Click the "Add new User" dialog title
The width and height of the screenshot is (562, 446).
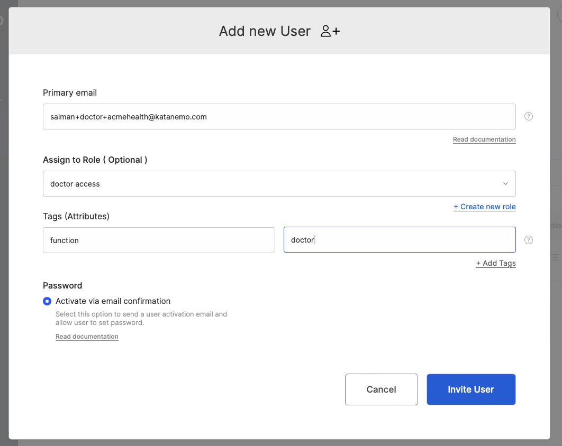265,31
